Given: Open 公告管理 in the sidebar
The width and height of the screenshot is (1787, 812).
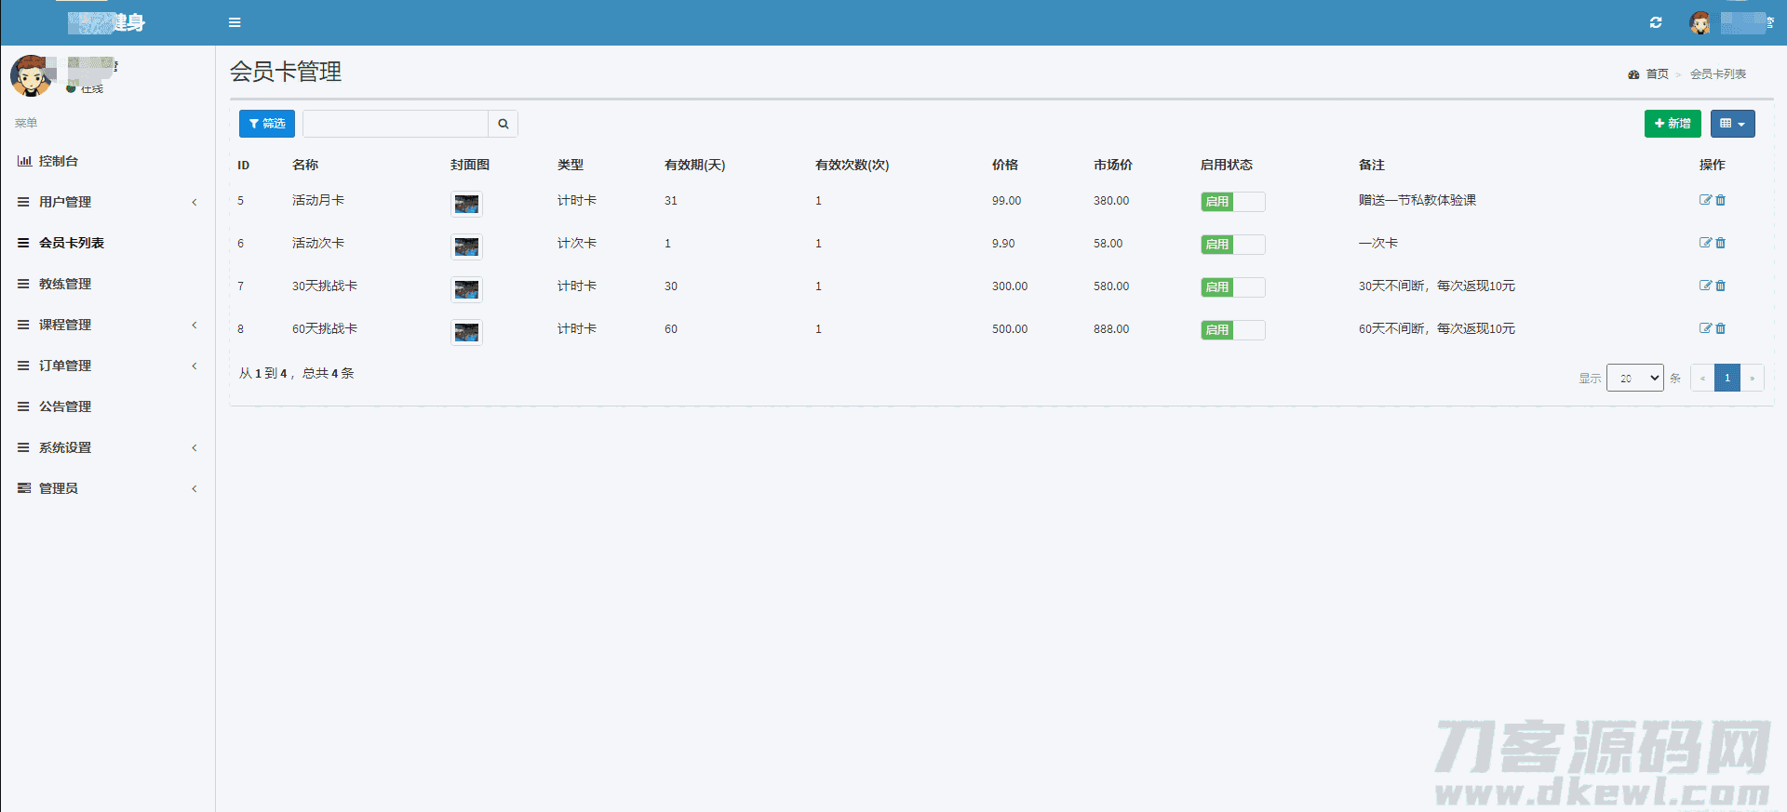Looking at the screenshot, I should tap(65, 406).
